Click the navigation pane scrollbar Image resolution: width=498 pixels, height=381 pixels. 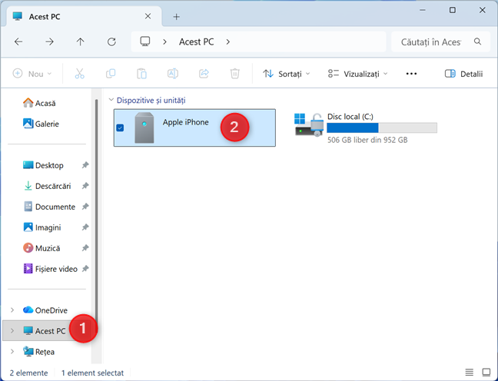tap(96, 210)
